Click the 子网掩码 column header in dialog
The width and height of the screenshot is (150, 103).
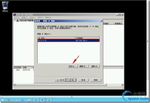(x=87, y=38)
